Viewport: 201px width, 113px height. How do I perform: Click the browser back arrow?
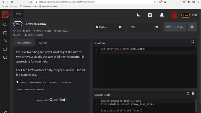click(3, 2)
